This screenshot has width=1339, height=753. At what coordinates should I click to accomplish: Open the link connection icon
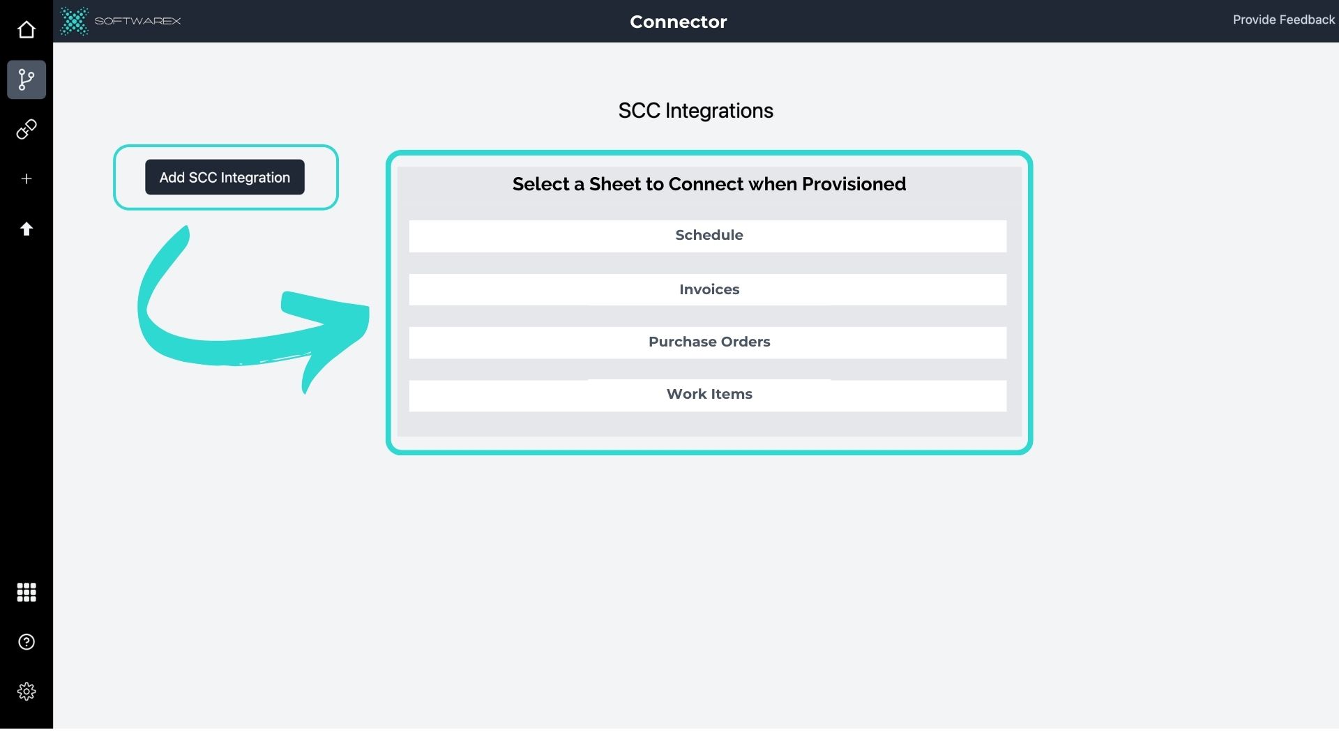point(27,129)
